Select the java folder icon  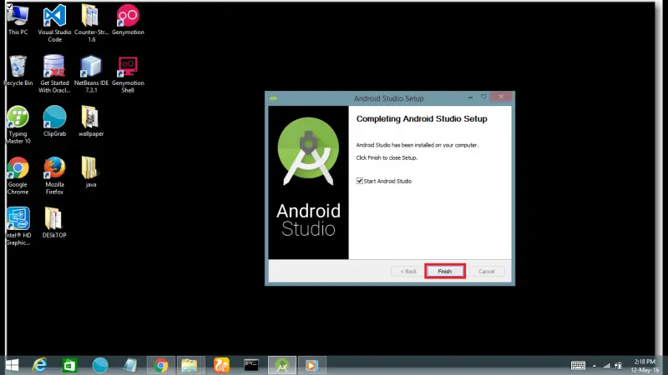click(x=90, y=172)
